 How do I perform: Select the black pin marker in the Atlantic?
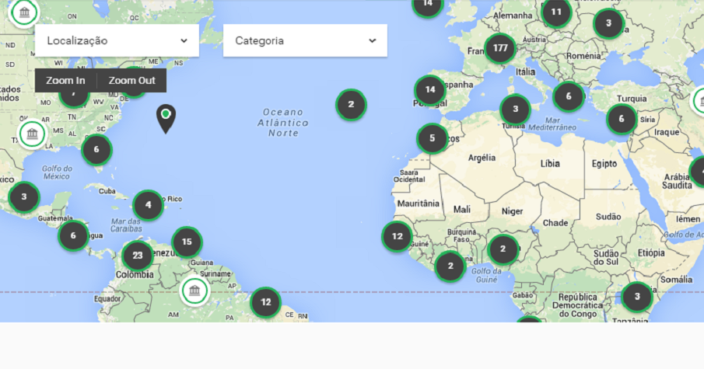click(166, 118)
